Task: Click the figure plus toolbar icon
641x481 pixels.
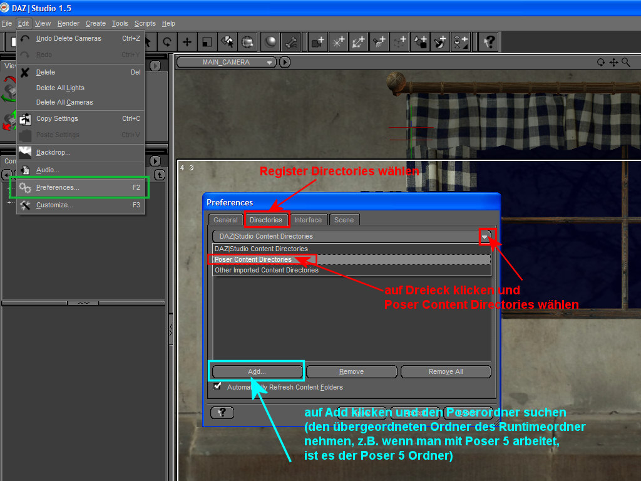Action: [x=461, y=42]
